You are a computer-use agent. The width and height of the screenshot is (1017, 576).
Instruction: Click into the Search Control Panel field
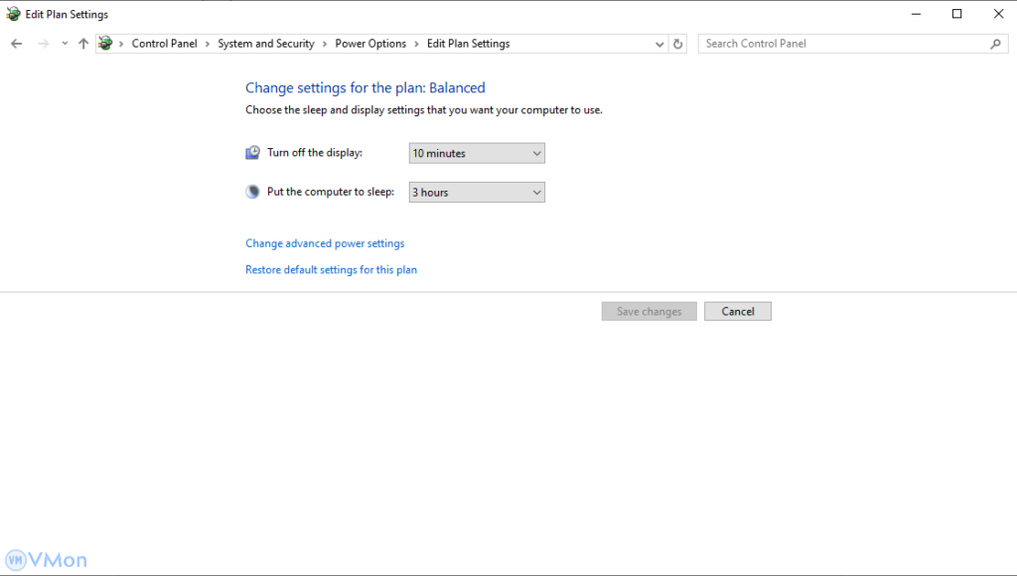point(844,44)
